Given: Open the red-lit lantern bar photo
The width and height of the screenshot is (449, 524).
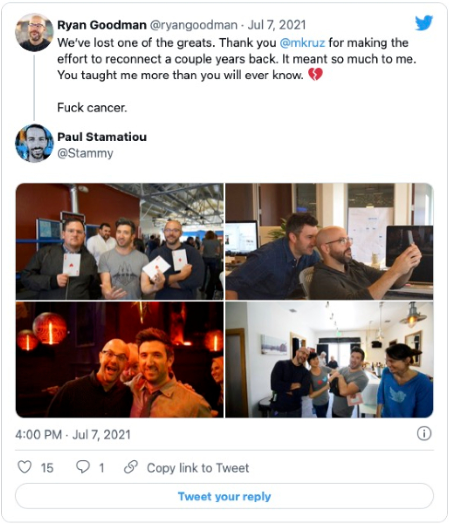Looking at the screenshot, I should (x=119, y=359).
